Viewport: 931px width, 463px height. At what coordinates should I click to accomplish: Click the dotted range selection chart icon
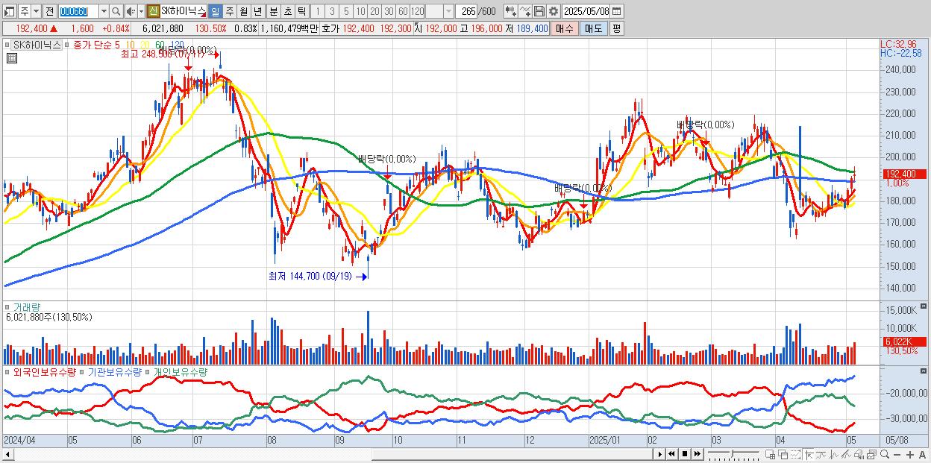tap(795, 455)
